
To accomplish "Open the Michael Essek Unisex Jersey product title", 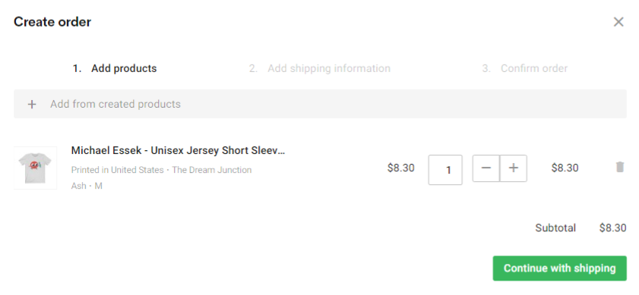I will [178, 151].
